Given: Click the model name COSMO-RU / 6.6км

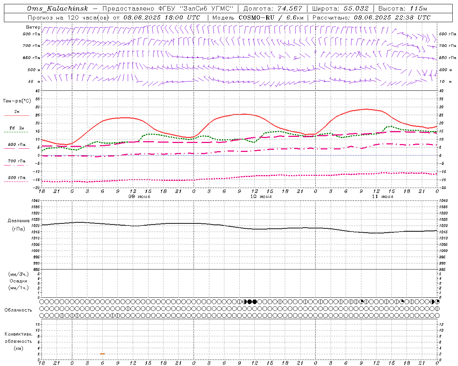Looking at the screenshot, I should 271,18.
